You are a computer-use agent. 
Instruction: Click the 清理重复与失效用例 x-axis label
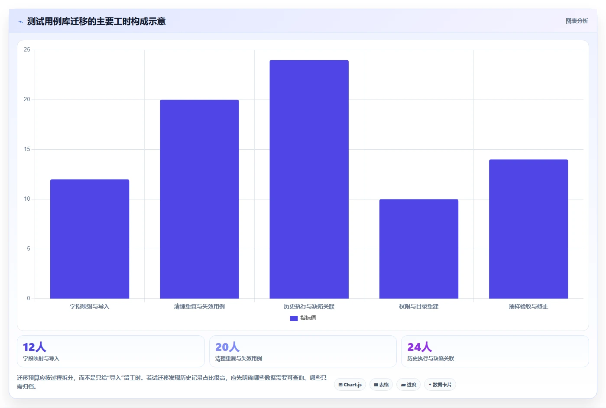(x=199, y=306)
